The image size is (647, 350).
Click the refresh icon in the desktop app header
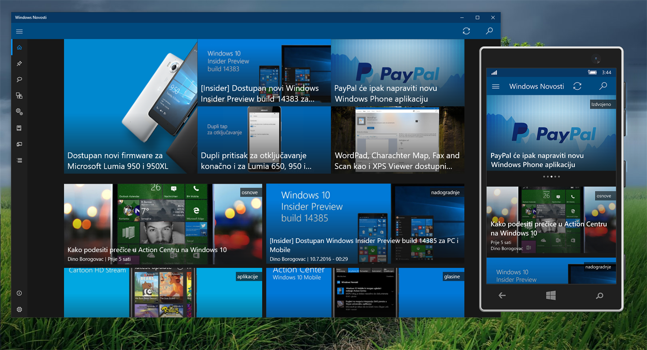point(466,31)
